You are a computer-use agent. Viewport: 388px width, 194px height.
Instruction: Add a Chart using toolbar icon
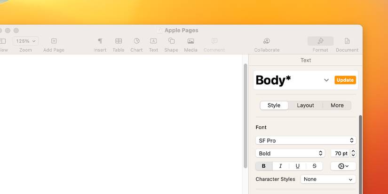pyautogui.click(x=136, y=41)
